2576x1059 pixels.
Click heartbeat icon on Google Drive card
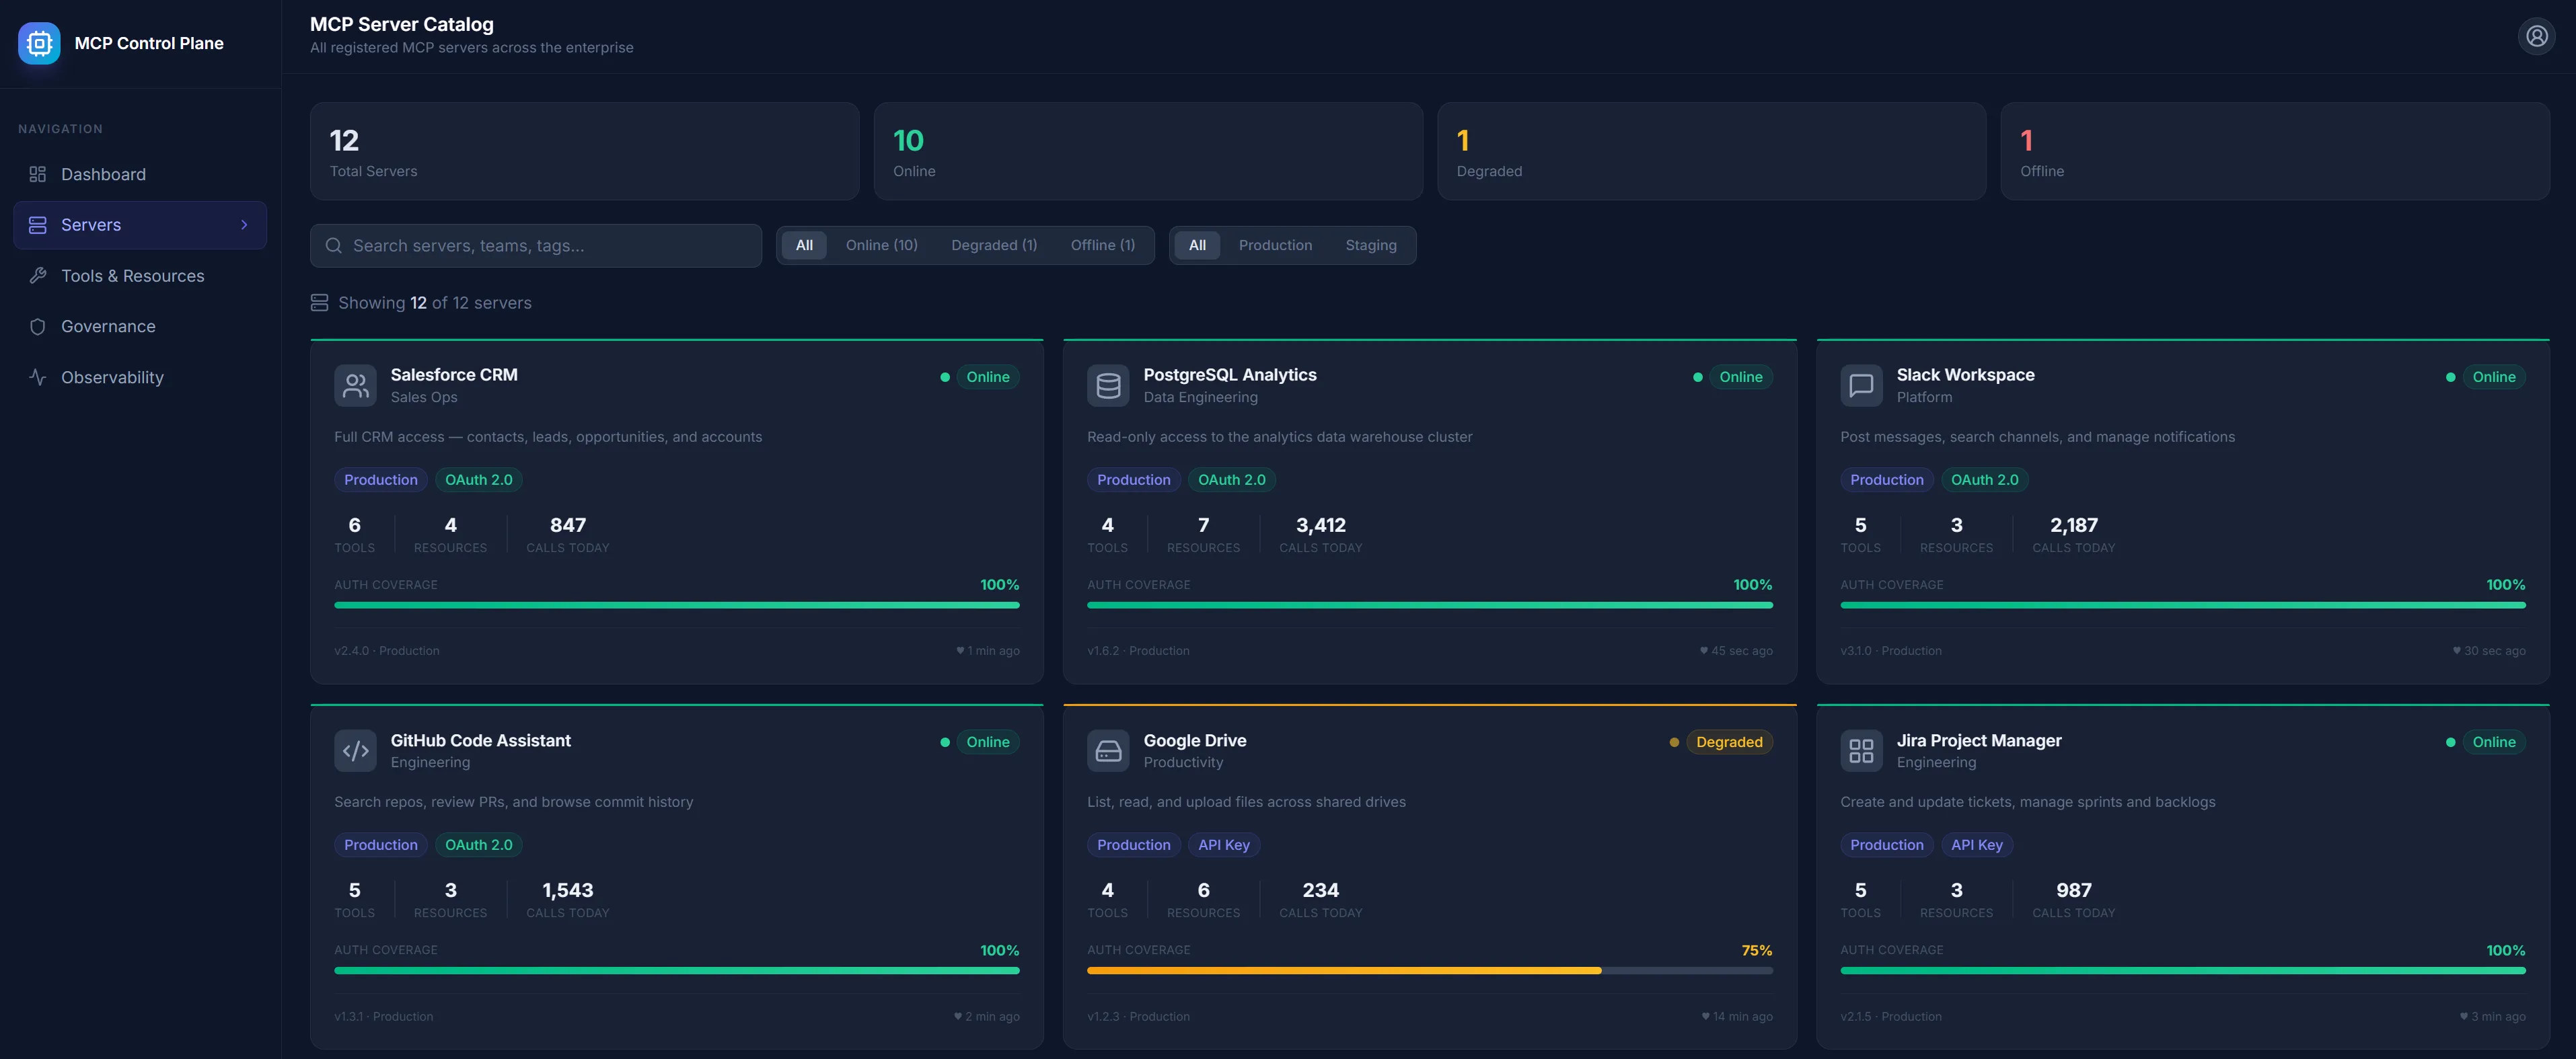click(1706, 1016)
